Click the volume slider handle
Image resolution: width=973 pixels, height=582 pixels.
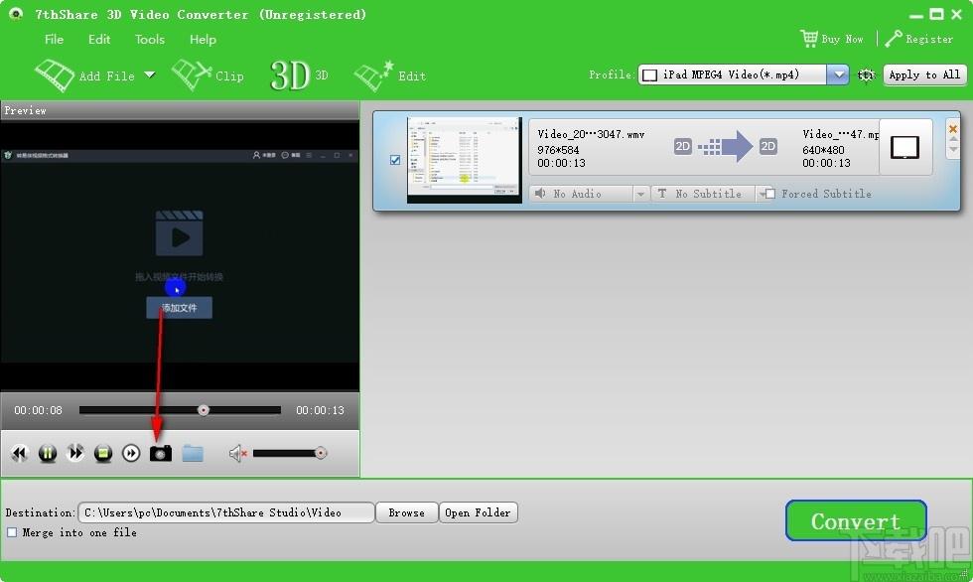coord(320,453)
